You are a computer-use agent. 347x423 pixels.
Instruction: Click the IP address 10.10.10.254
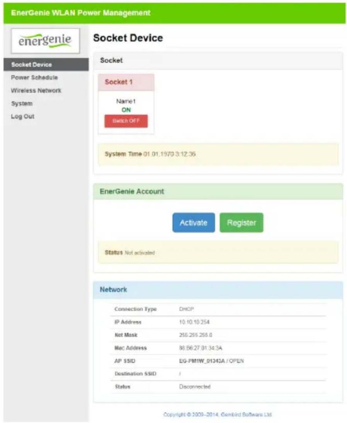pos(194,322)
